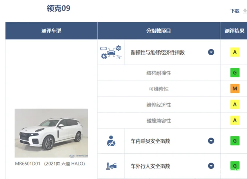Expand the 车内乘员安全指数 row
The image size is (247, 179).
[x=211, y=141]
